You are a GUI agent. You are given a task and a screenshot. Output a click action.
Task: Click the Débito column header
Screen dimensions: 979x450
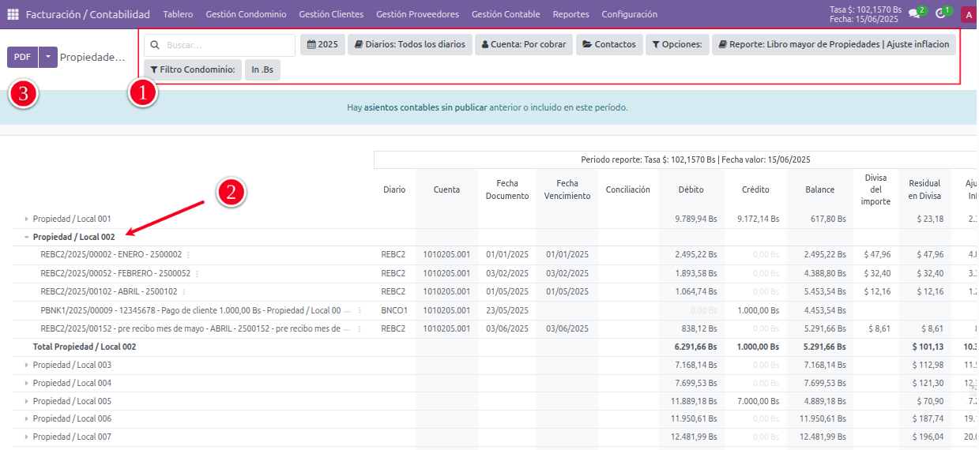pyautogui.click(x=691, y=189)
